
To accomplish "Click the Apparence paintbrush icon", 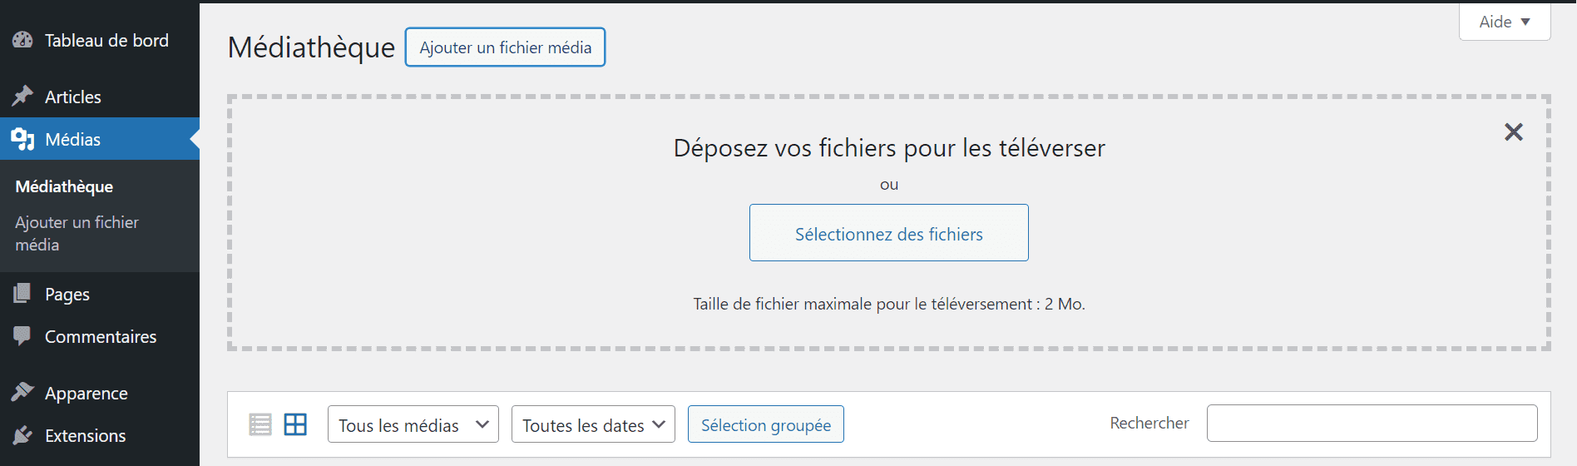I will pos(22,393).
